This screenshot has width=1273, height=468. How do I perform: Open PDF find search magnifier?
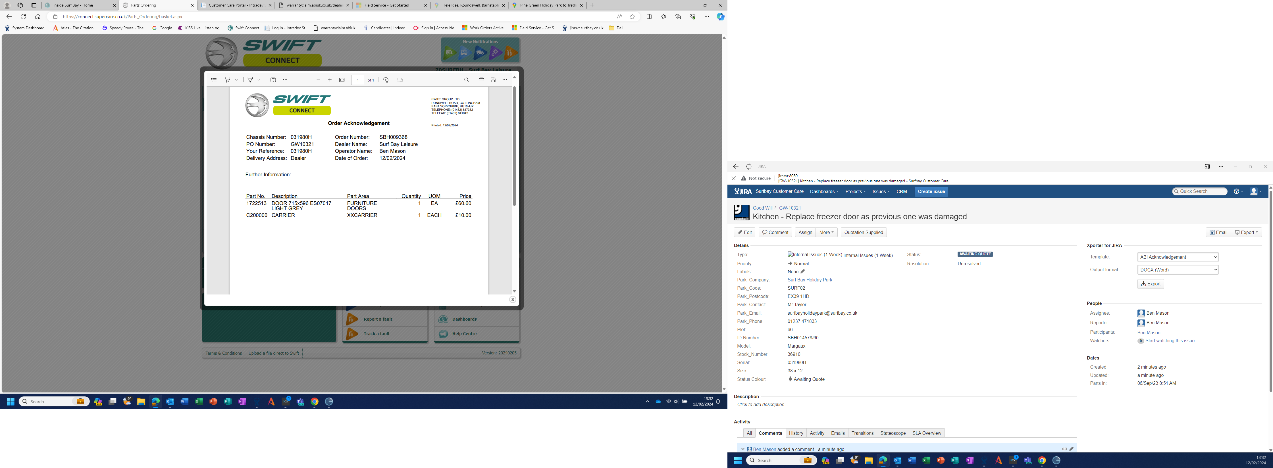pyautogui.click(x=467, y=80)
